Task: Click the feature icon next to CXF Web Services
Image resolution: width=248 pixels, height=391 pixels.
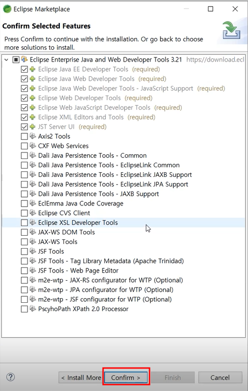Action: (x=33, y=146)
